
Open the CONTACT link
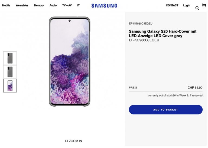point(172,5)
